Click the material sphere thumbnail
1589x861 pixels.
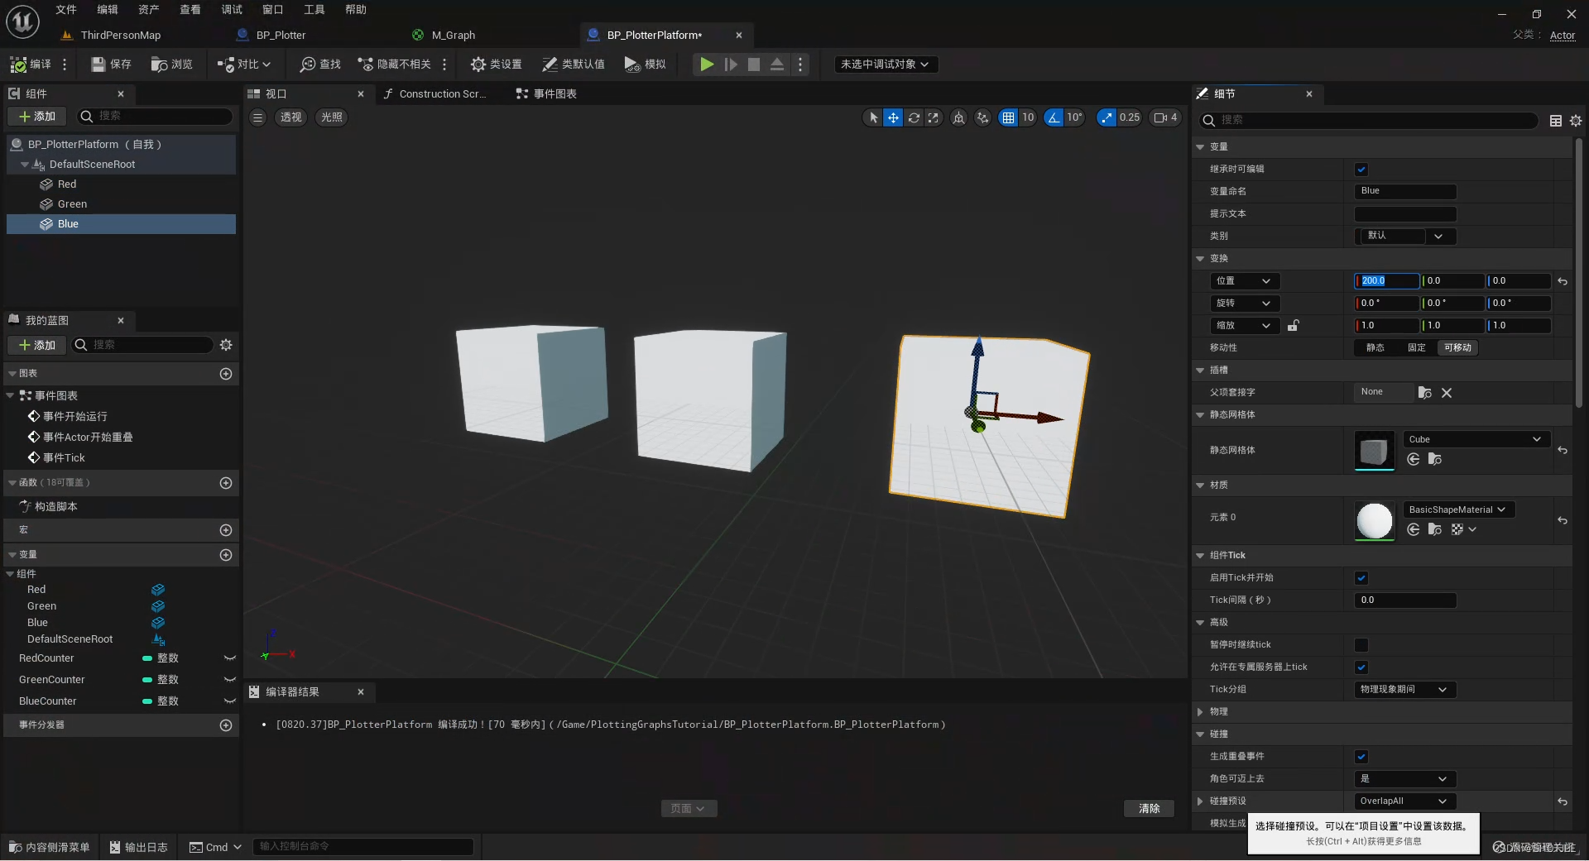[x=1375, y=521]
